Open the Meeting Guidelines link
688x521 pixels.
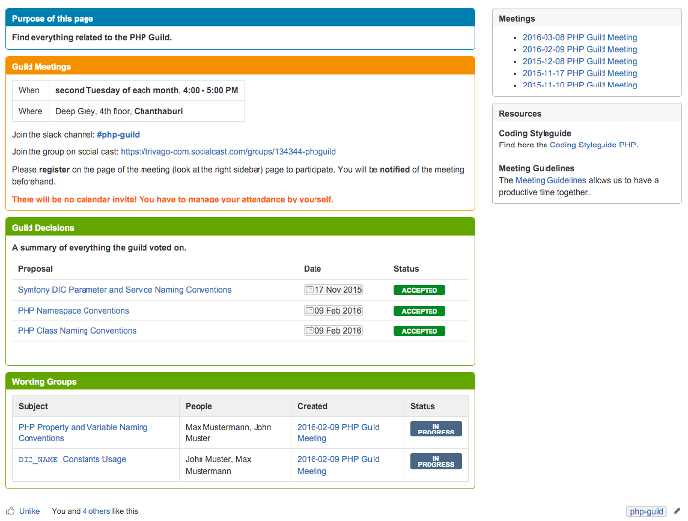point(550,180)
